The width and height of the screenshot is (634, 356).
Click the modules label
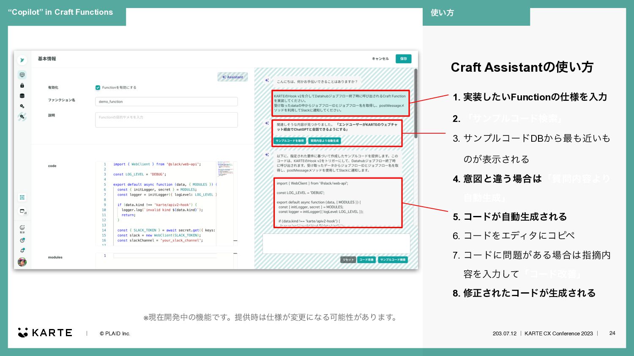[x=55, y=257]
